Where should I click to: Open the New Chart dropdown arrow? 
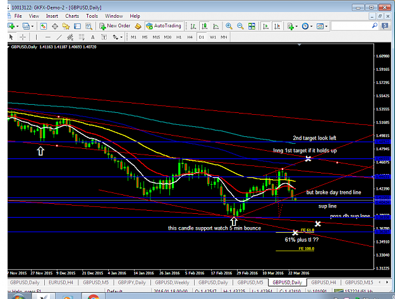point(17,26)
